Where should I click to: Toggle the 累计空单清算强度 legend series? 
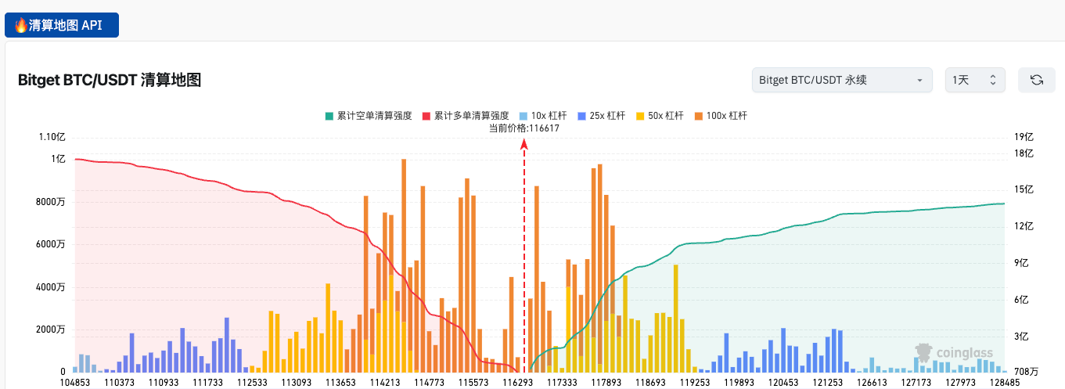click(x=369, y=116)
